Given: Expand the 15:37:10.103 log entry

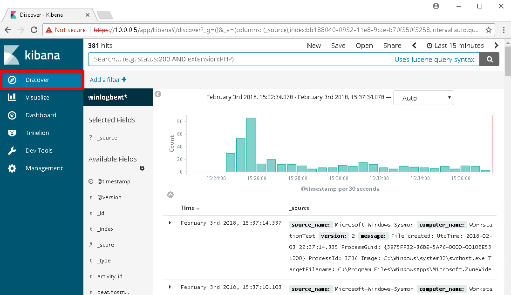Looking at the screenshot, I should click(170, 287).
